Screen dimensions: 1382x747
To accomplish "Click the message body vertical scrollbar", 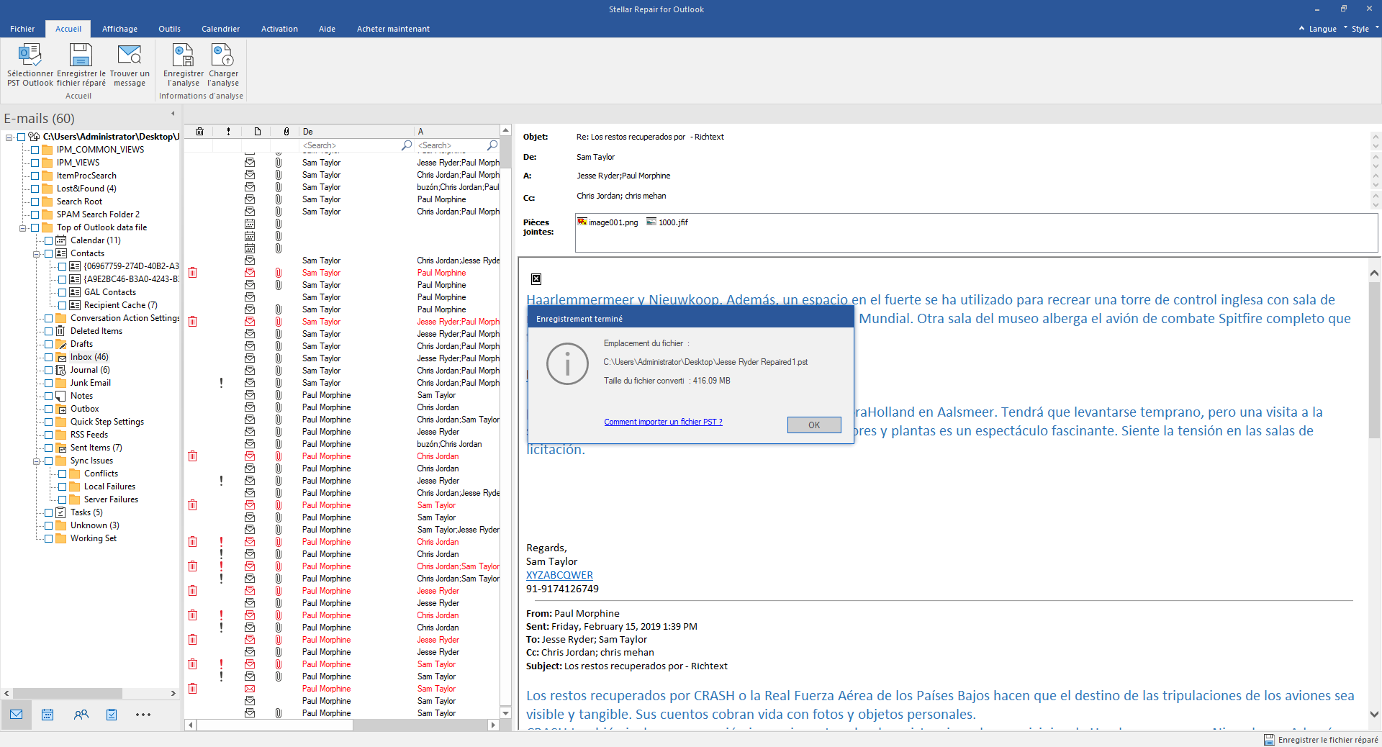I will click(1374, 360).
